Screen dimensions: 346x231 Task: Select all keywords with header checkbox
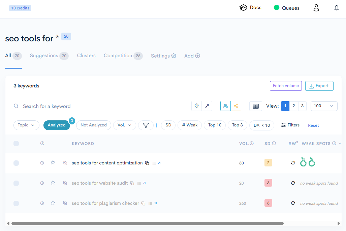point(16,144)
